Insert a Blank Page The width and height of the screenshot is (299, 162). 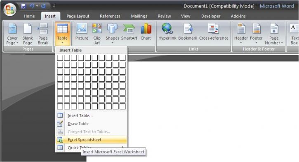[28, 34]
